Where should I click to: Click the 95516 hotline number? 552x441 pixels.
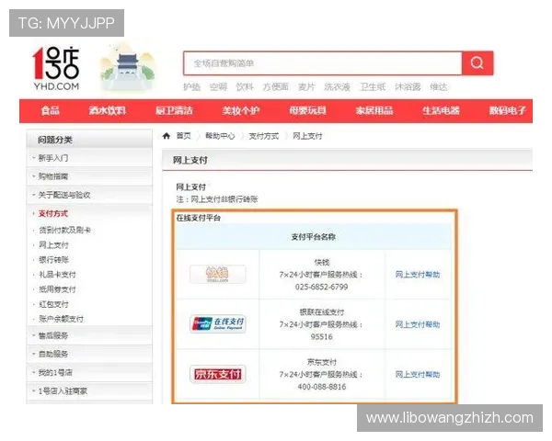click(321, 336)
